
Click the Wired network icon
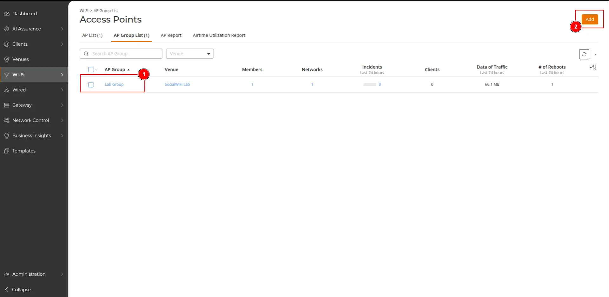(7, 90)
